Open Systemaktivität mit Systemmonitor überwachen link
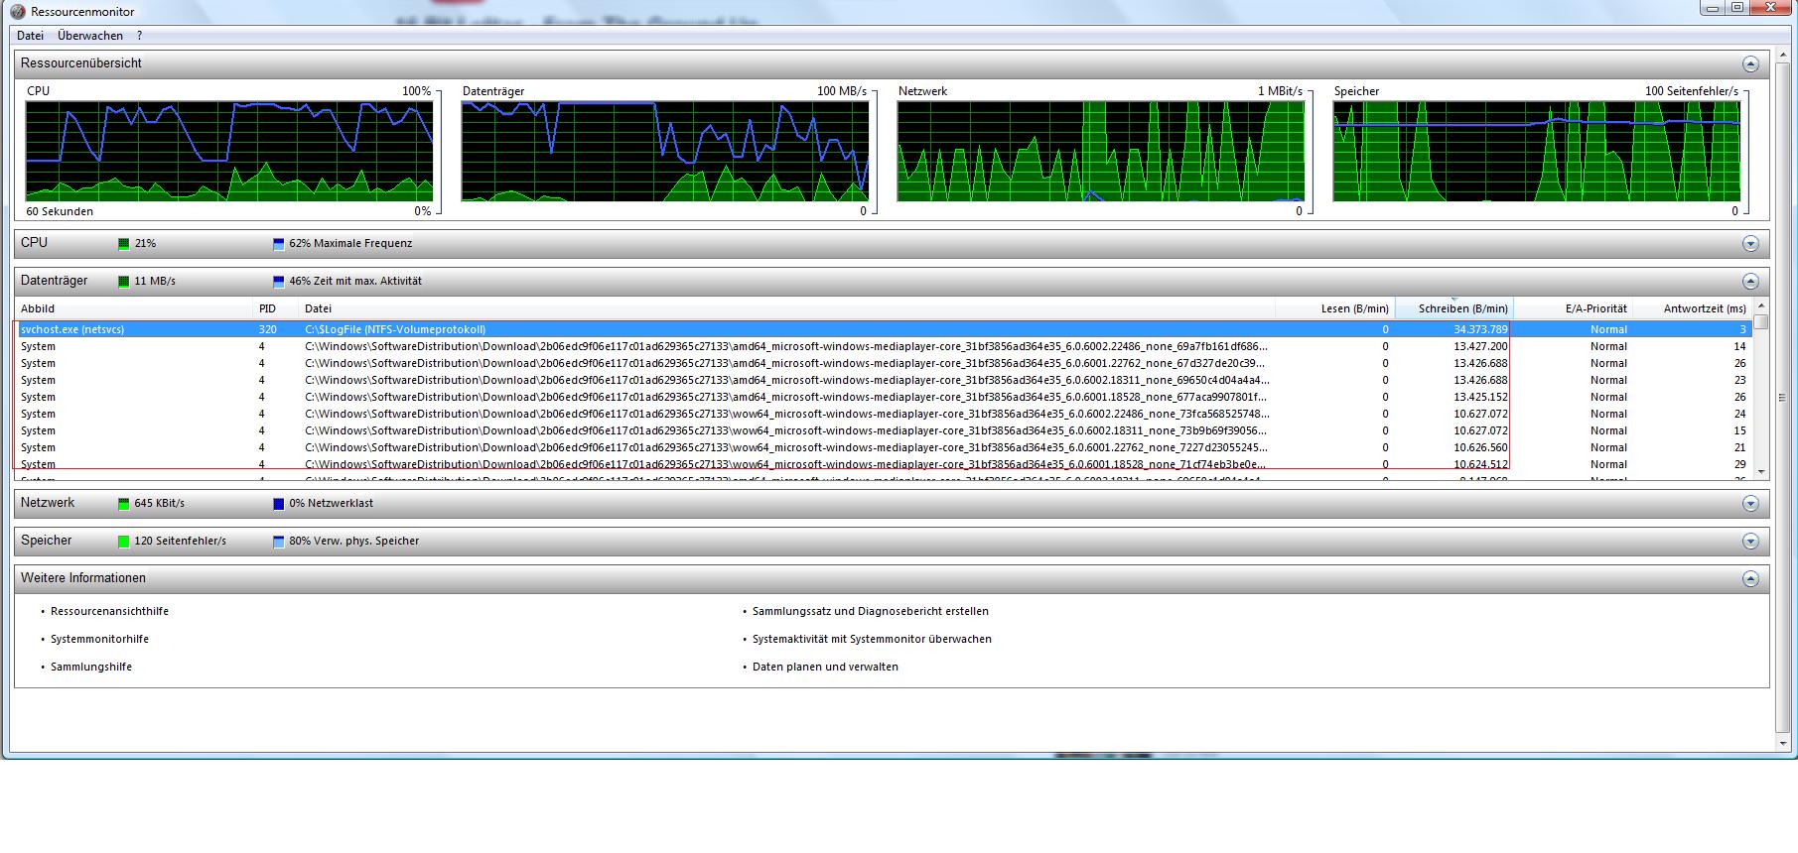Viewport: 1798px width, 853px height. coord(872,640)
